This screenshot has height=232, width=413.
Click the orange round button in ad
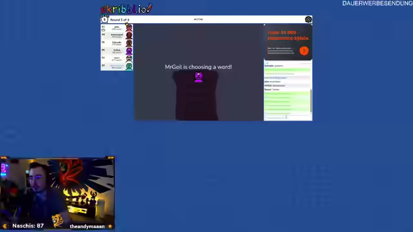pos(304,51)
